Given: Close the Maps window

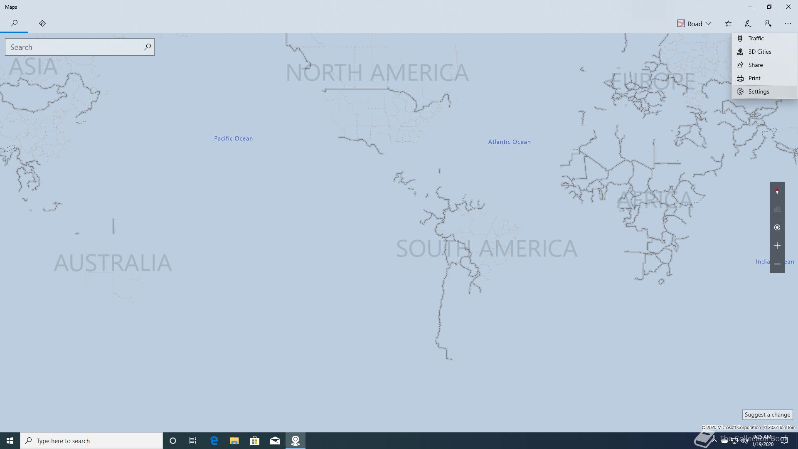Looking at the screenshot, I should pyautogui.click(x=788, y=7).
